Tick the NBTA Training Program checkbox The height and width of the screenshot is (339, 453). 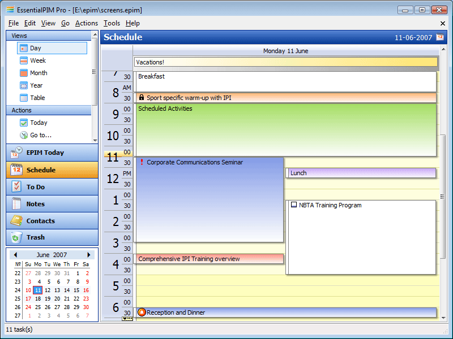[294, 205]
